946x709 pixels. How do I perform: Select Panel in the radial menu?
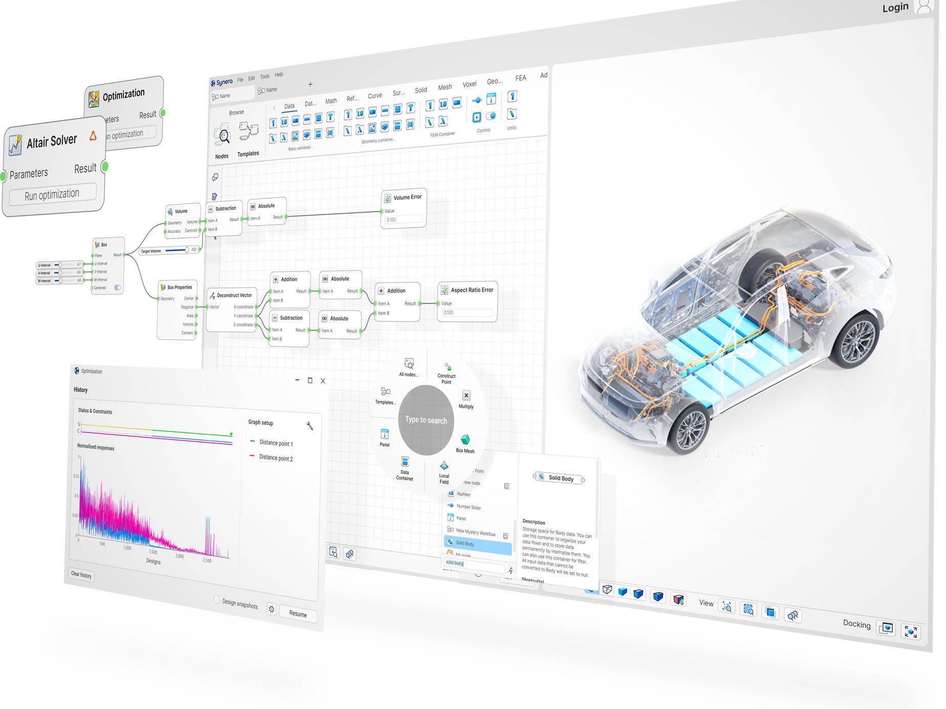pyautogui.click(x=384, y=438)
